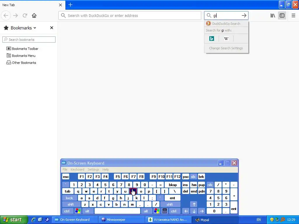Screen dimensions: 299x224
Task: Toggle the sidebar view icon
Action: point(282,15)
